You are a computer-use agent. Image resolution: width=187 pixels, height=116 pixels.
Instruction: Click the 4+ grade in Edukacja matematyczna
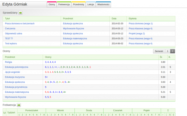click(65, 92)
